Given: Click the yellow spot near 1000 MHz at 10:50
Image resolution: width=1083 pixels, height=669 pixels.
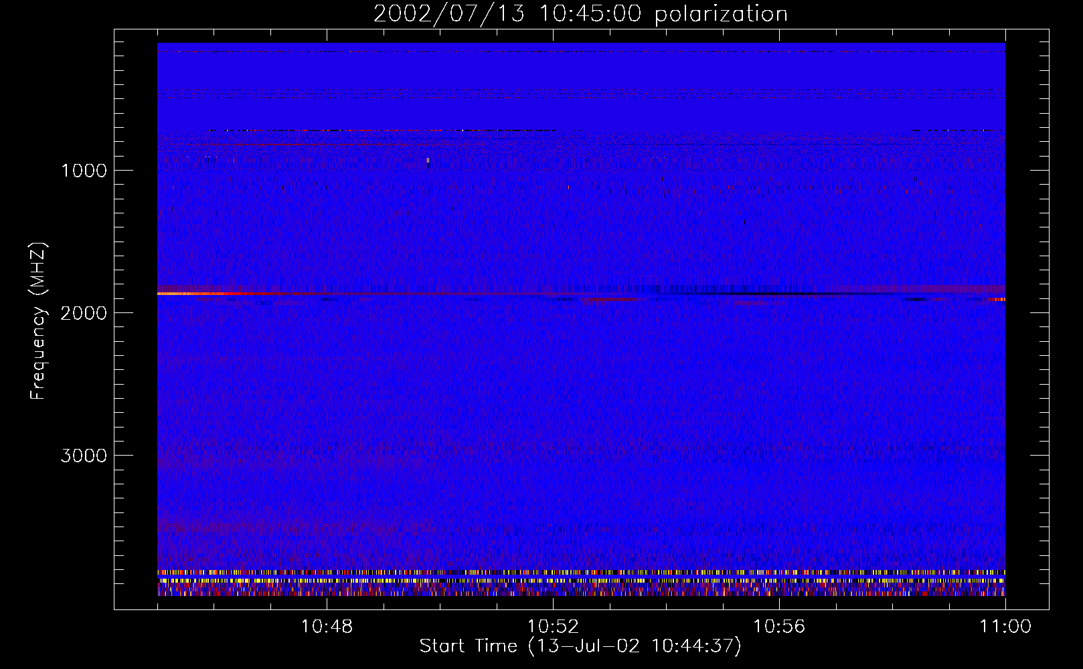Looking at the screenshot, I should pyautogui.click(x=428, y=161).
